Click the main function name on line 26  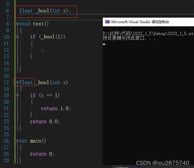(36, 141)
